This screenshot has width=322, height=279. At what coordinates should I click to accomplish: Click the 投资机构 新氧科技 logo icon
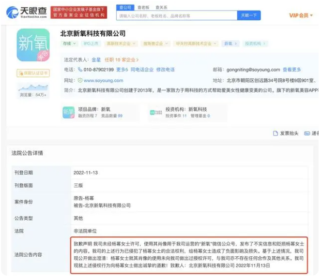(x=156, y=112)
